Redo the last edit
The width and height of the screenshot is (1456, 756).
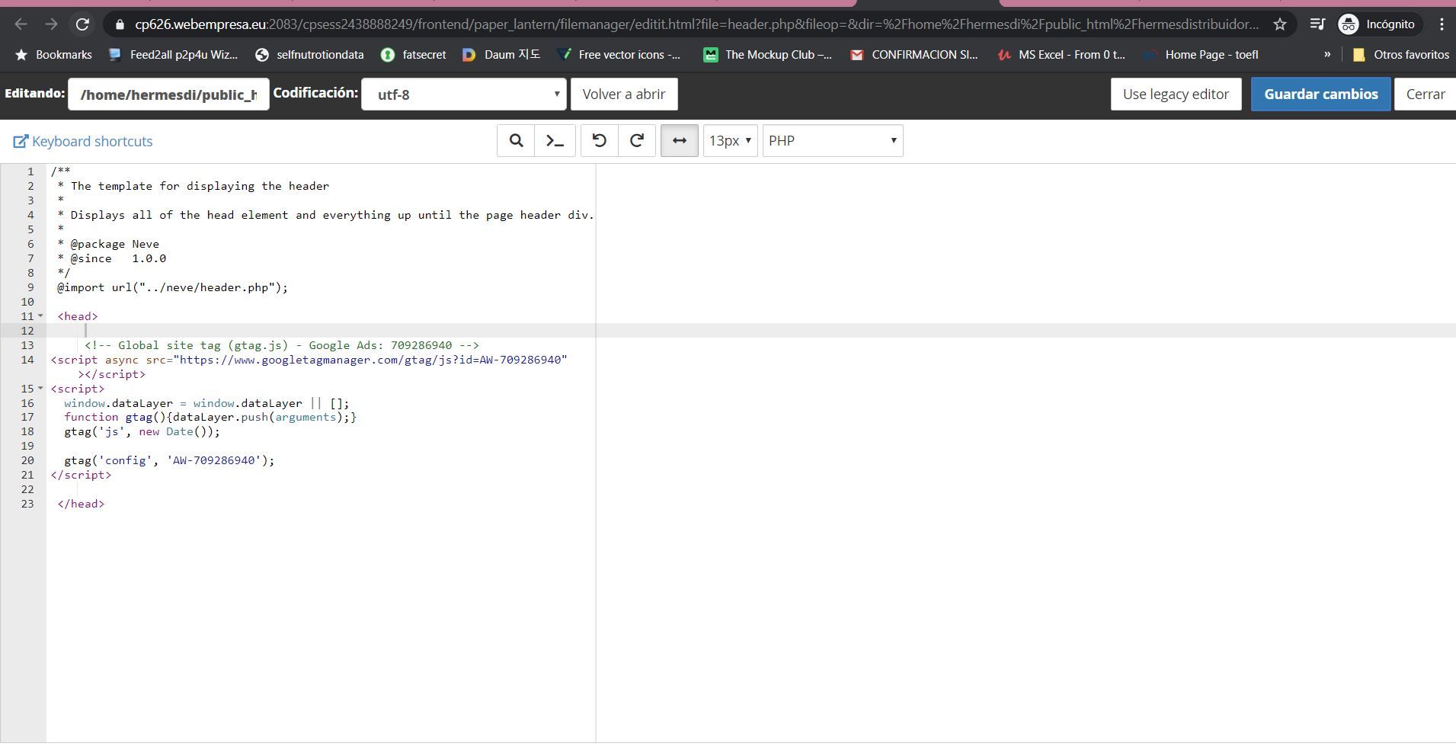tap(637, 141)
